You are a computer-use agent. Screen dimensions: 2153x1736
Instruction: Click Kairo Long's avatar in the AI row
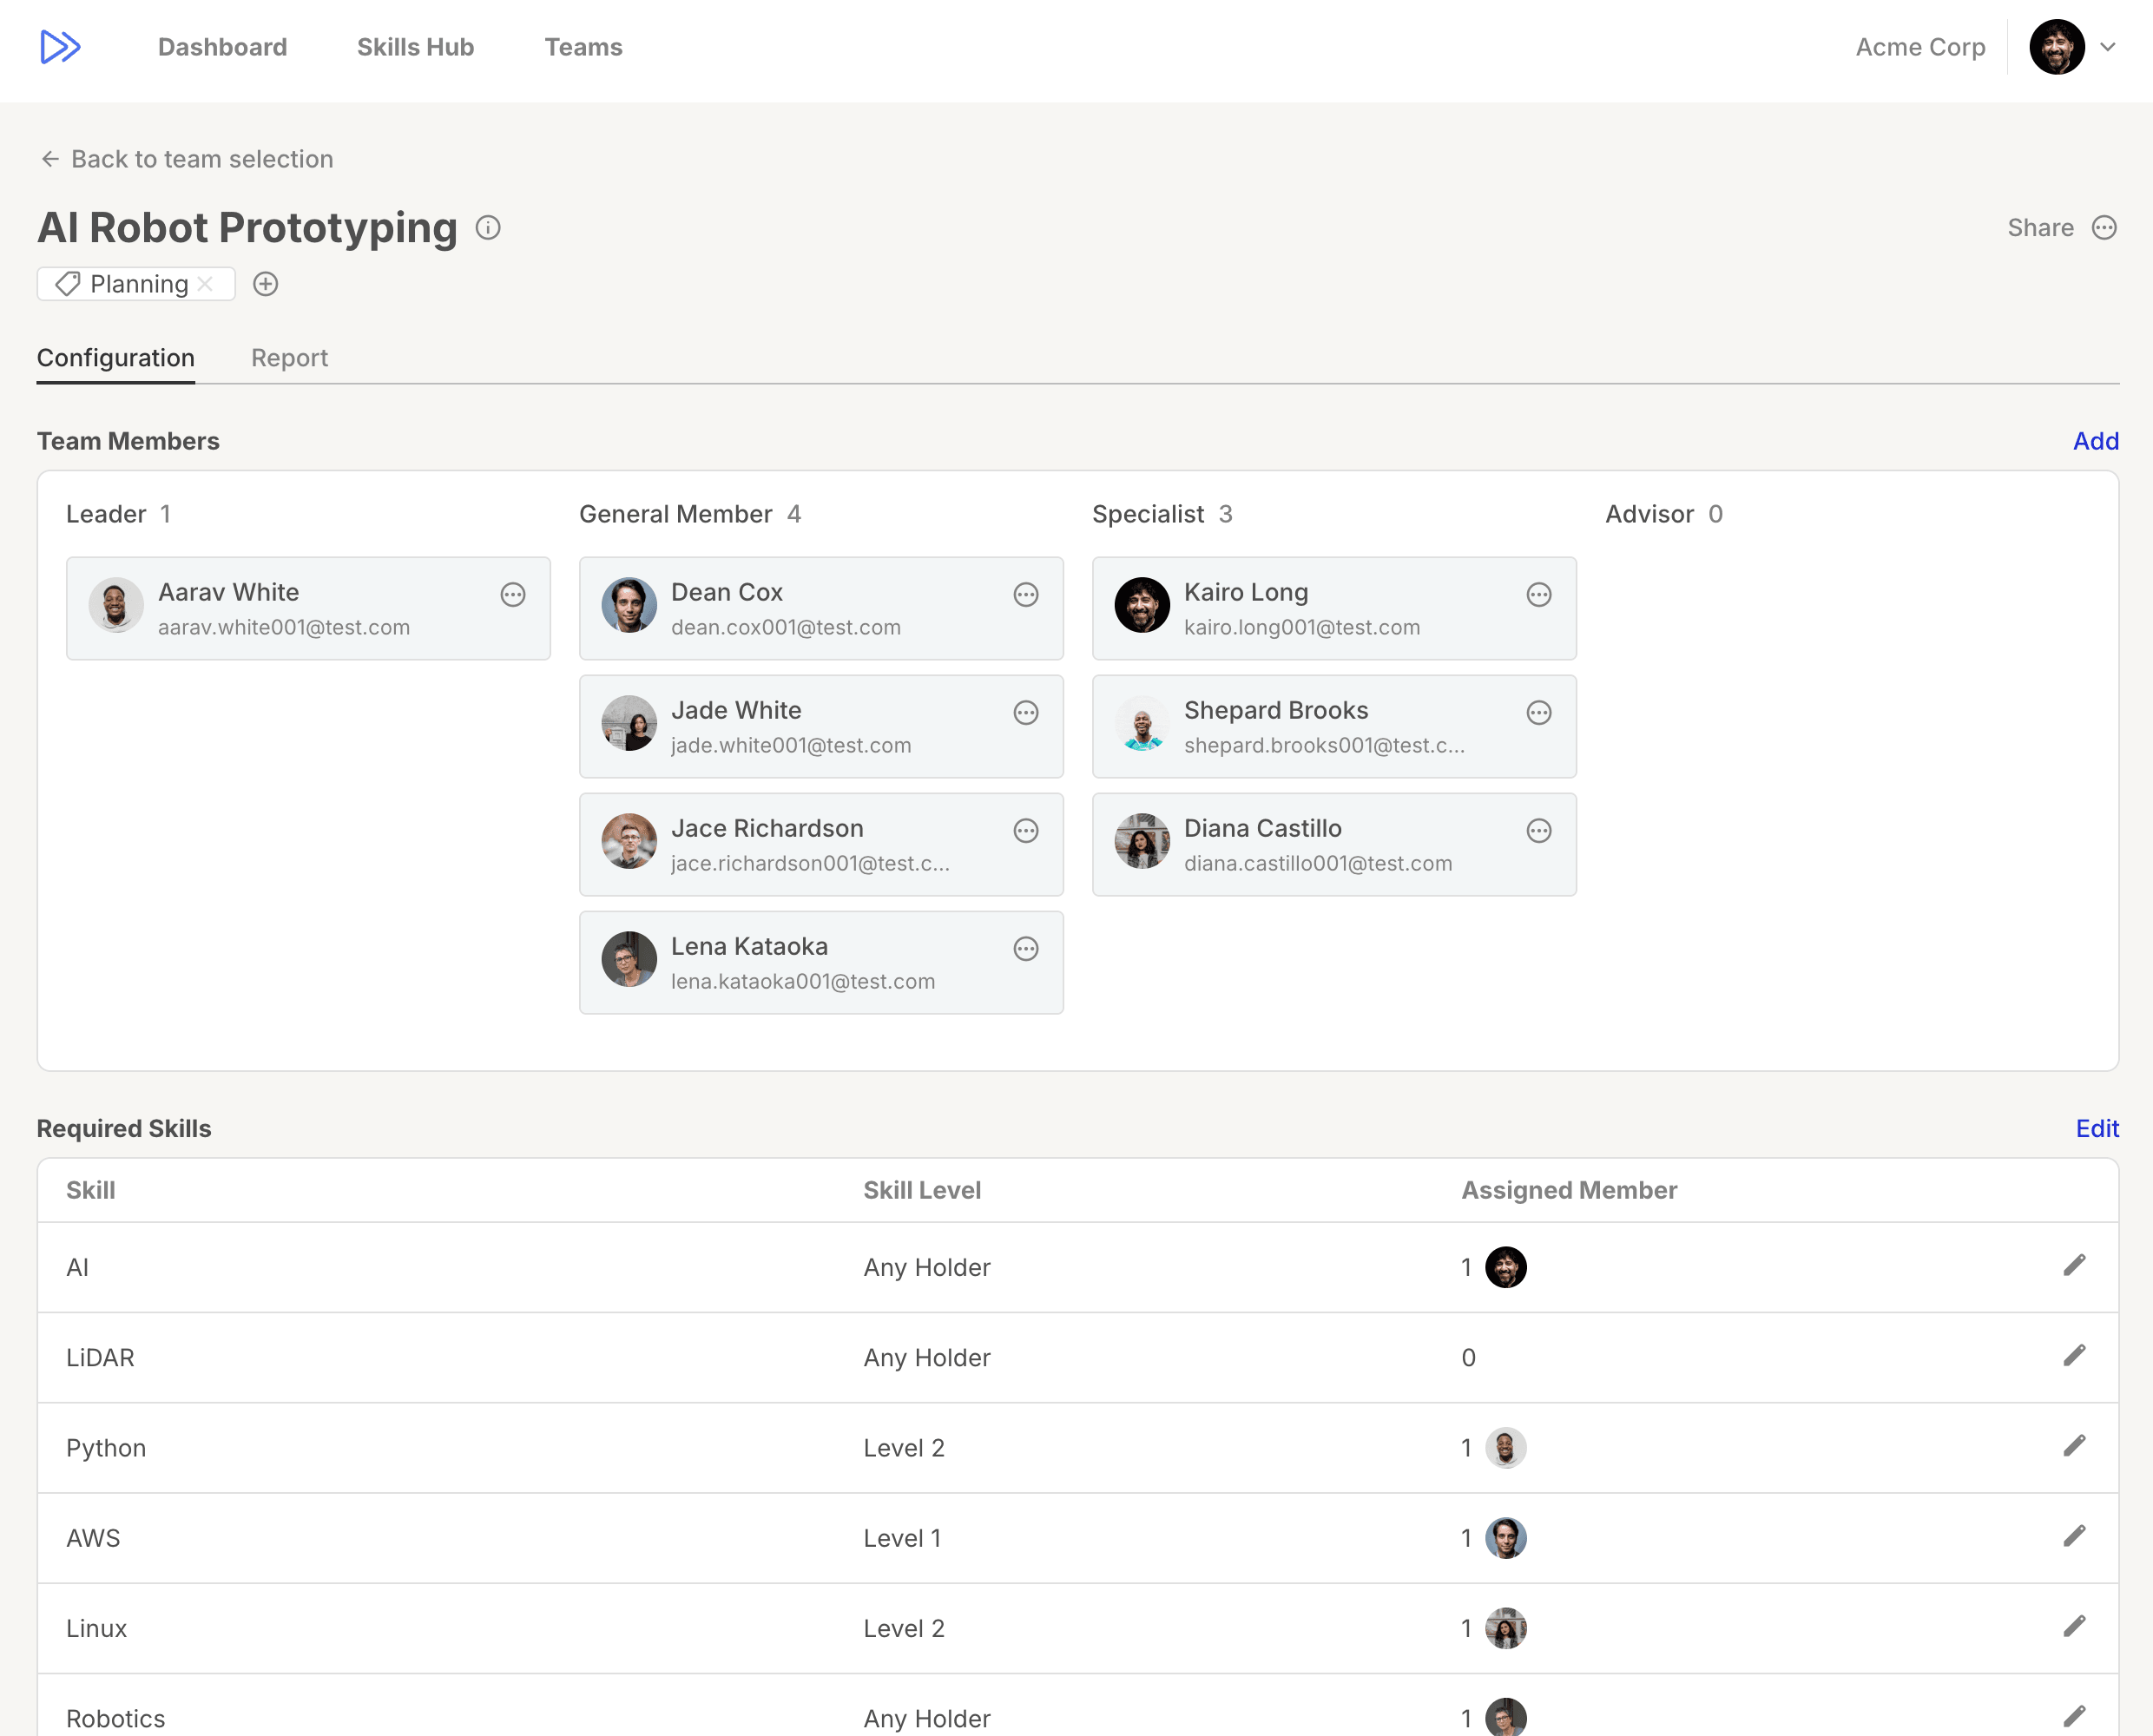1505,1267
